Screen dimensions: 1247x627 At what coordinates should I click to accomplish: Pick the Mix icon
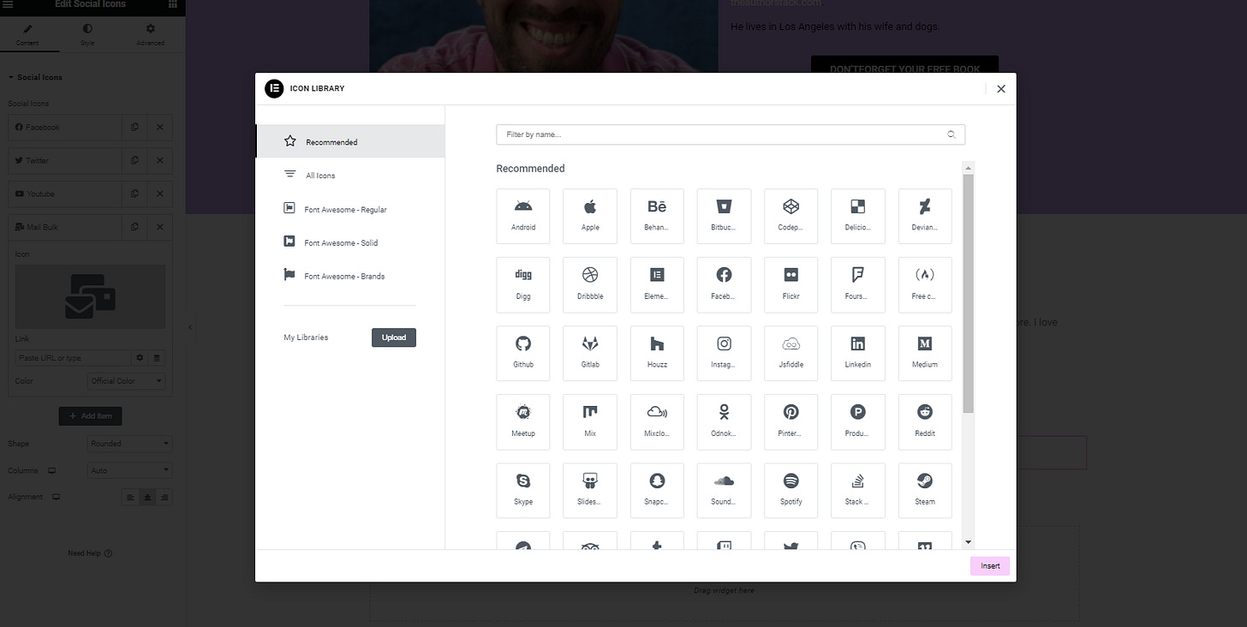coord(590,421)
